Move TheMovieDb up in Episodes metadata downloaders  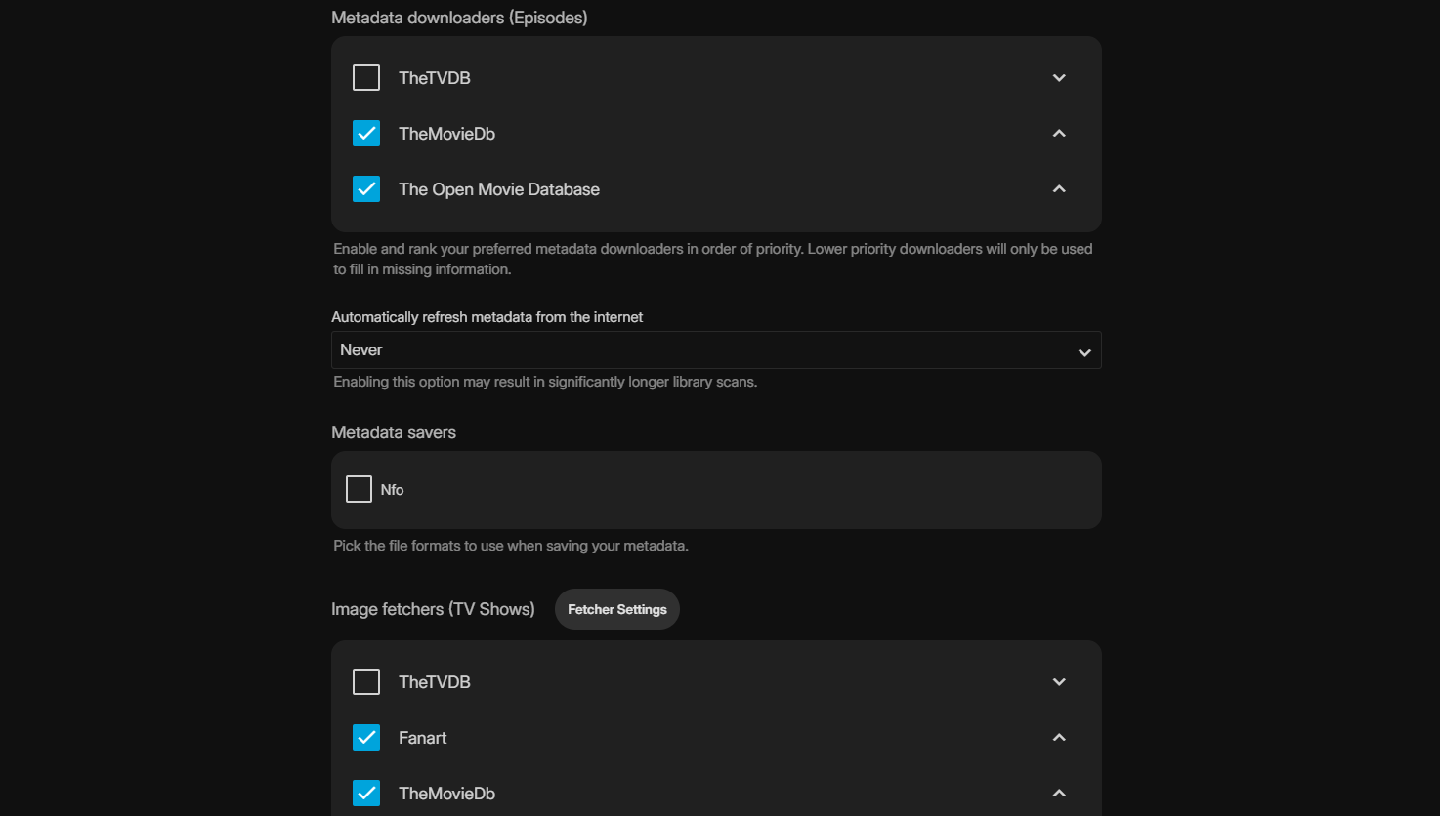tap(1059, 134)
